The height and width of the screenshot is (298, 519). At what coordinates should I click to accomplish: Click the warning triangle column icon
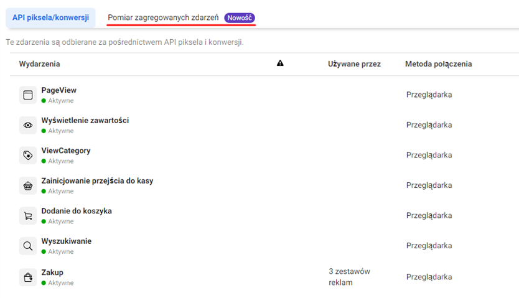pos(280,63)
